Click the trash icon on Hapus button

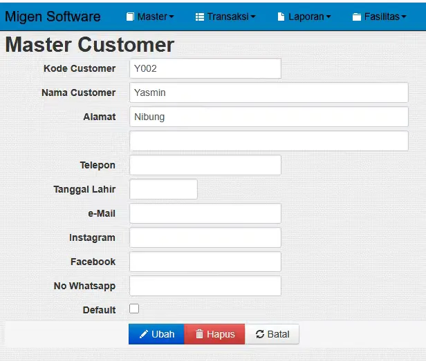[199, 334]
